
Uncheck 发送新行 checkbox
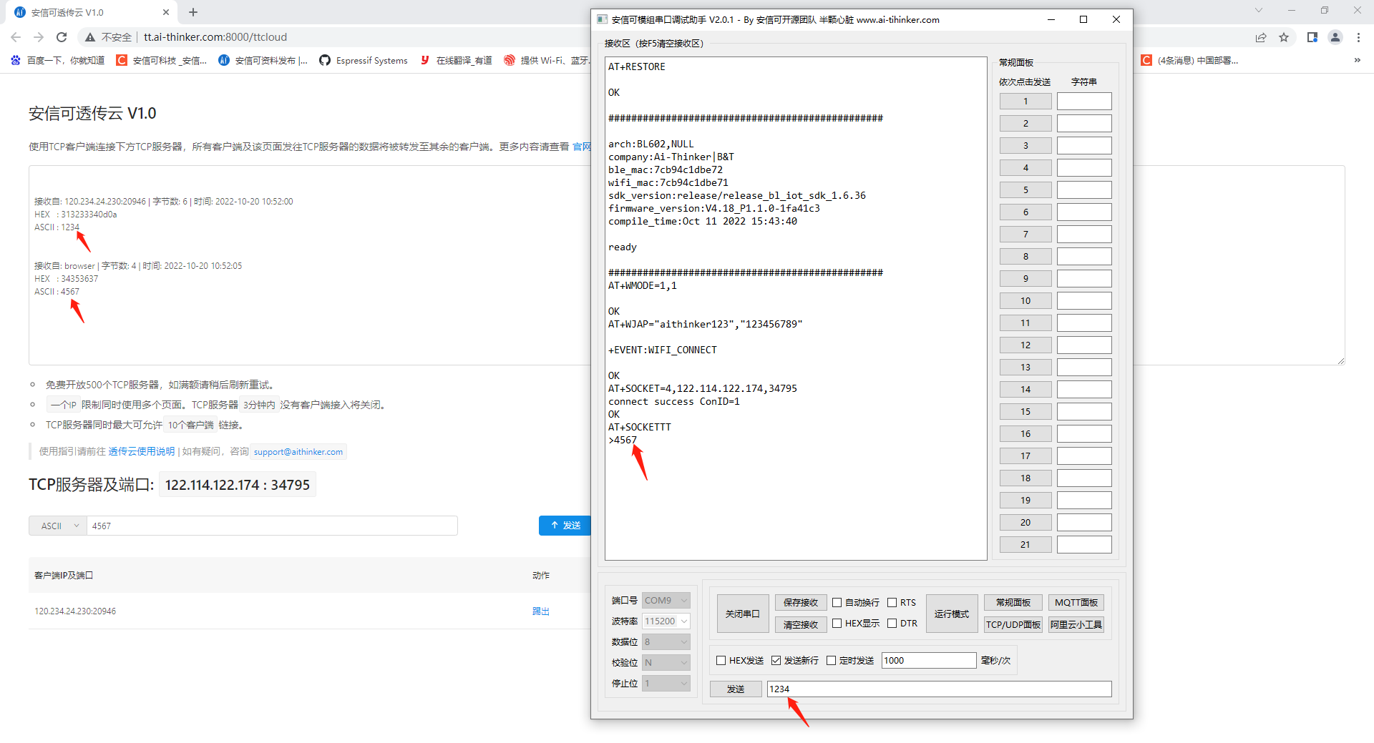[x=776, y=660]
